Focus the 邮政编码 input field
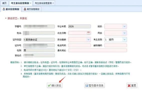The image size is (142, 92). tap(115, 45)
